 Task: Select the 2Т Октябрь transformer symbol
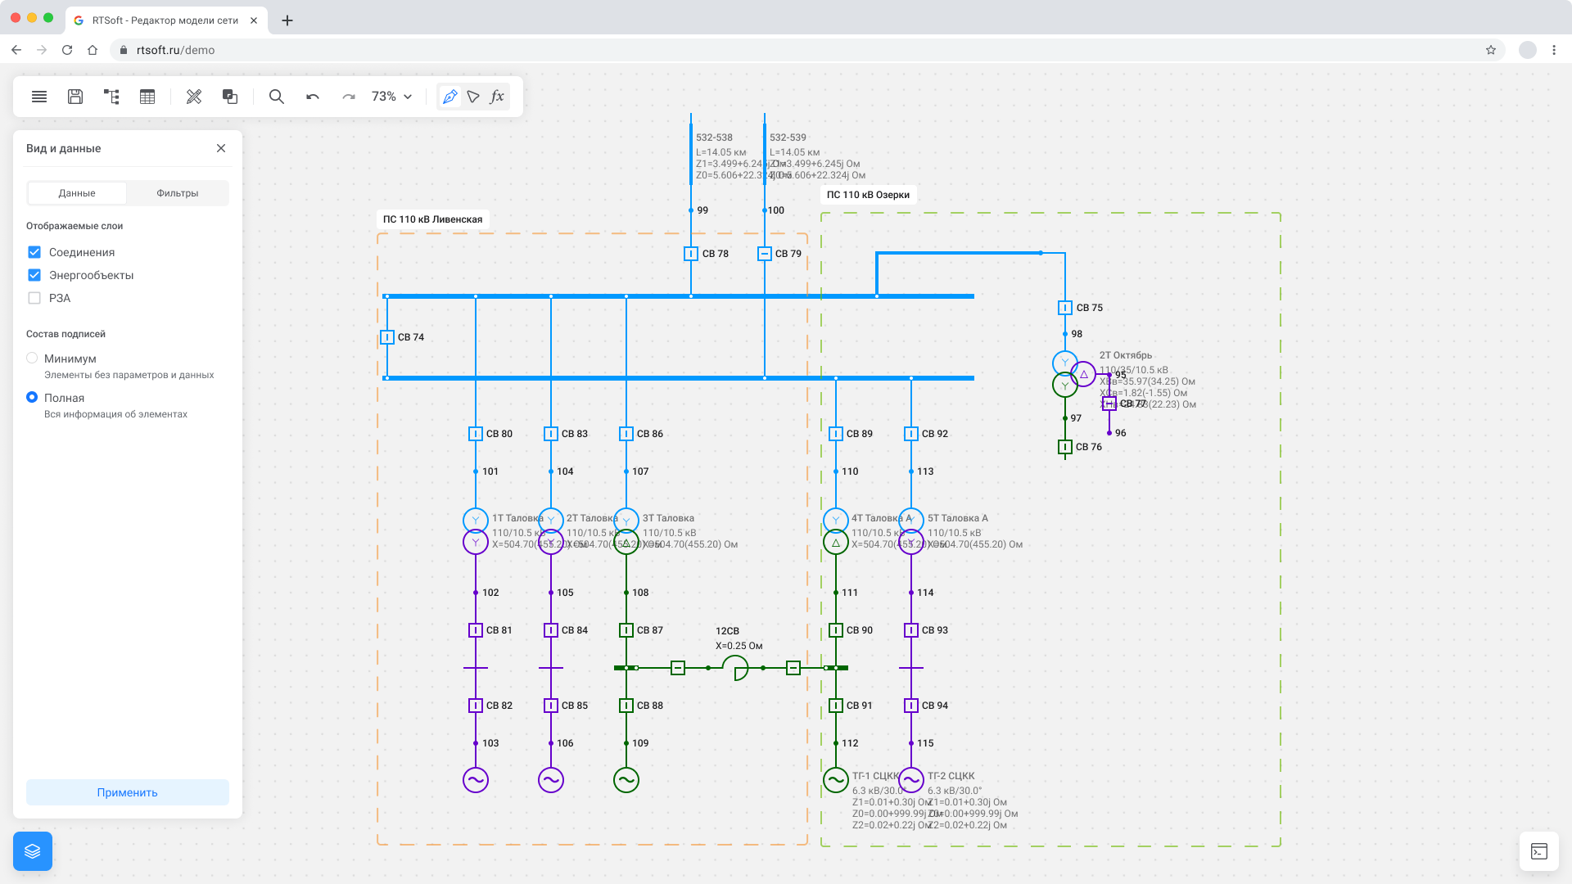tap(1073, 374)
